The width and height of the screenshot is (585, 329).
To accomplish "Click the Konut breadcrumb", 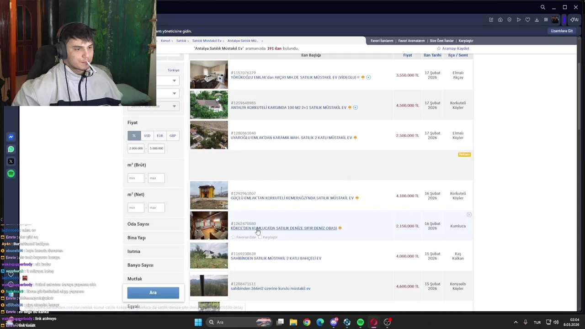I will tap(165, 41).
